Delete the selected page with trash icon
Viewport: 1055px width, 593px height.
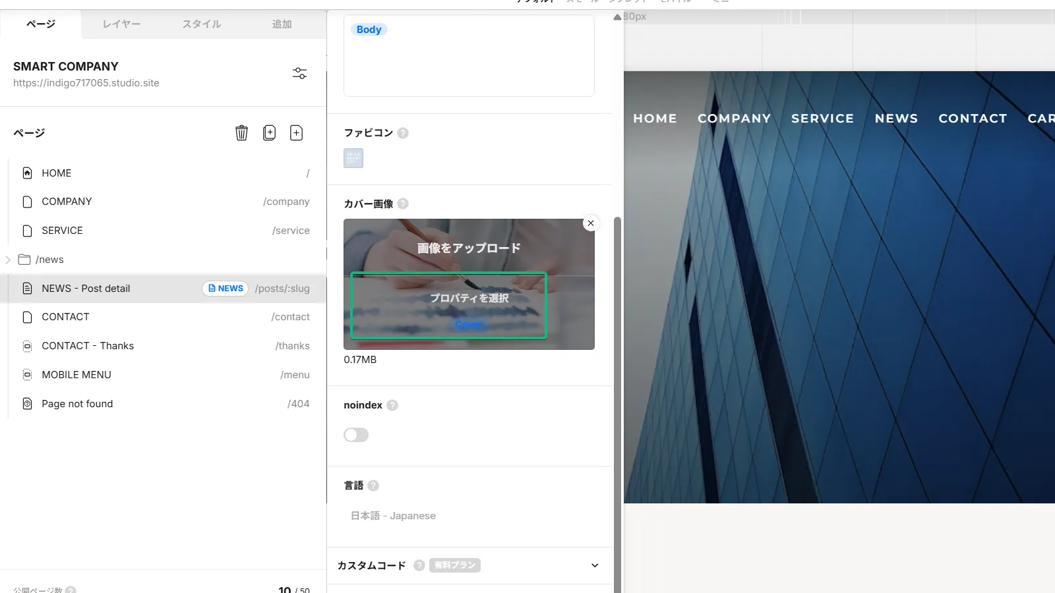point(241,132)
